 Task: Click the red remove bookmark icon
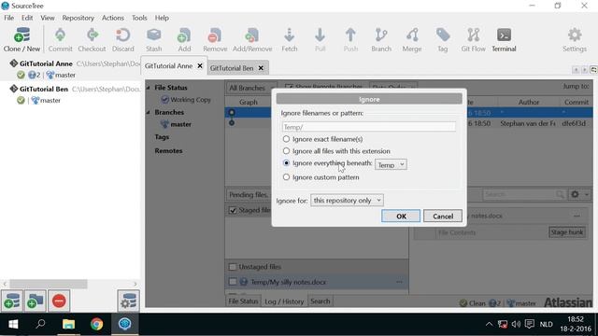(x=59, y=301)
